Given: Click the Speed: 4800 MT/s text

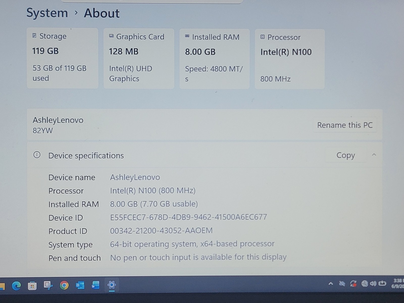Looking at the screenshot, I should [214, 74].
